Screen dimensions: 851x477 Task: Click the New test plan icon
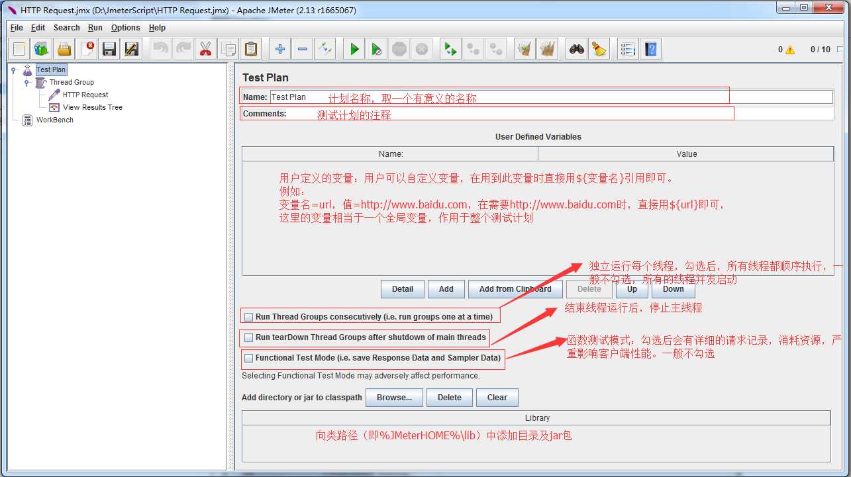point(19,49)
